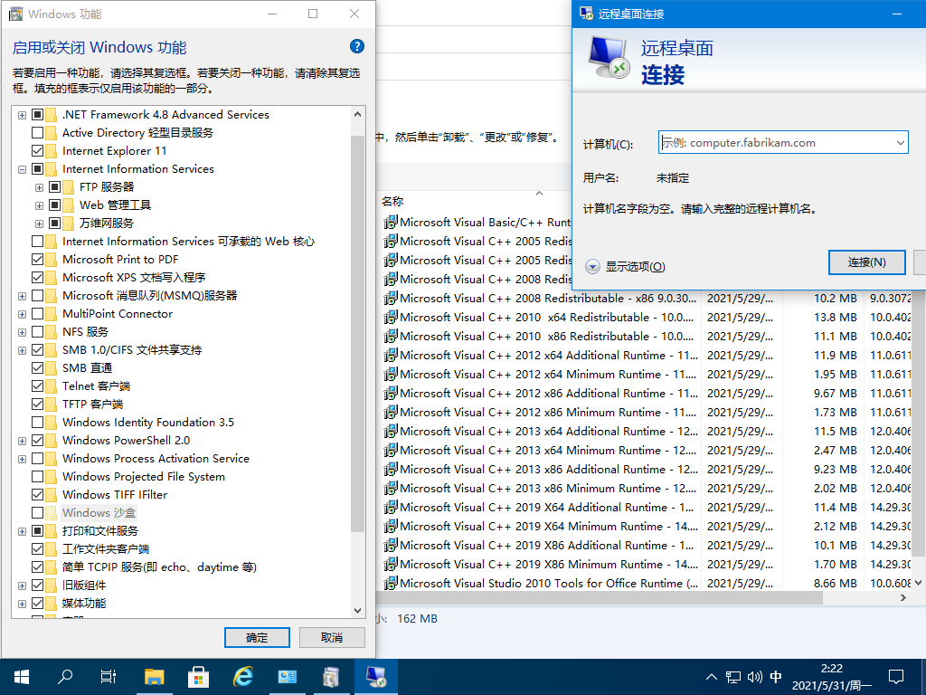926x695 pixels.
Task: Expand the FTP 服务器 node
Action: [38, 187]
